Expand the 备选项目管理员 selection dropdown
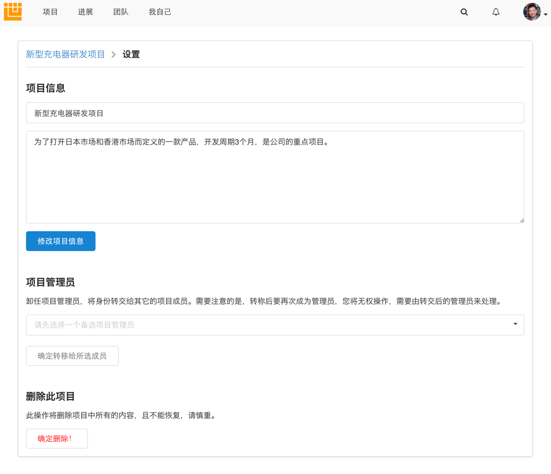This screenshot has width=551, height=474. click(x=275, y=324)
